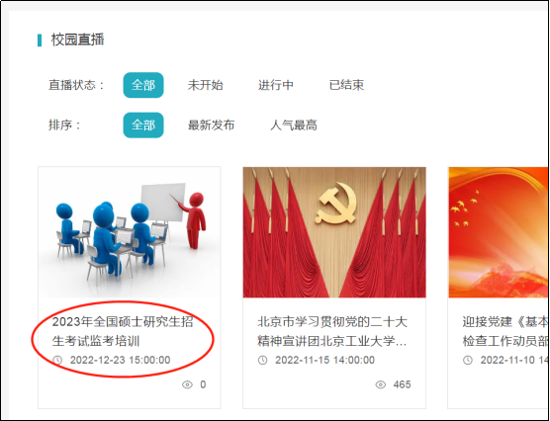550x421 pixels.
Task: Open the 迎接党建 title link
Action: coord(505,331)
